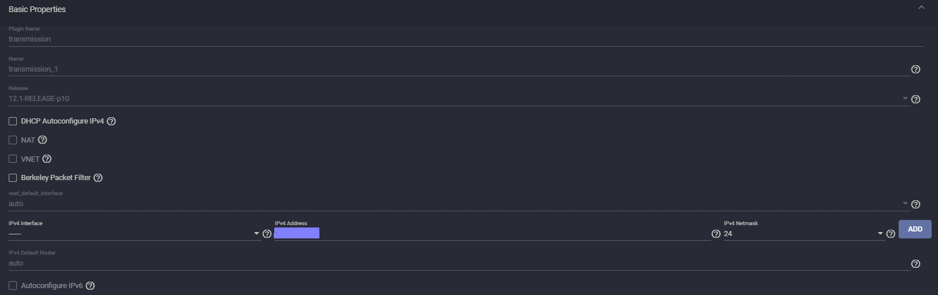
Task: Tick the NAT checkbox
Action: 13,140
